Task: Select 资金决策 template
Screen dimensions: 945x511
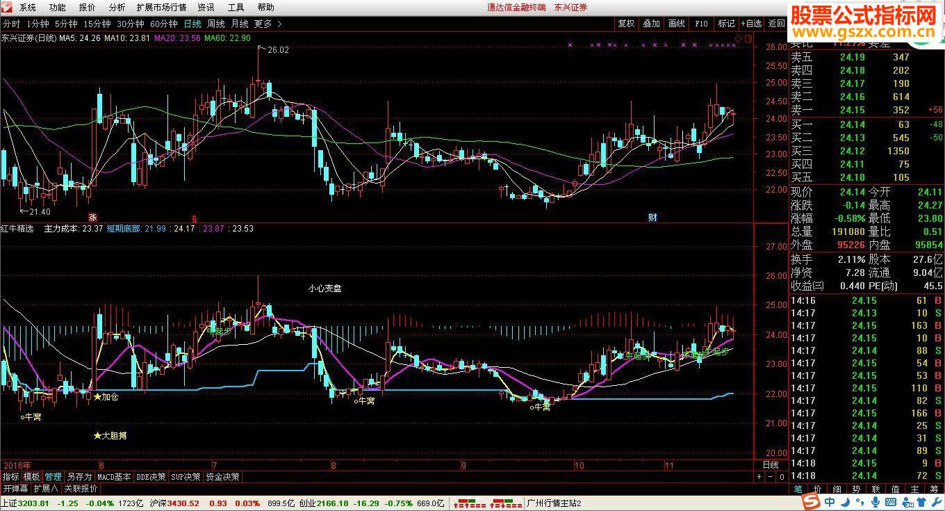Action: 223,477
